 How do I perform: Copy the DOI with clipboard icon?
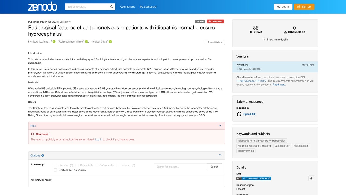point(311,178)
